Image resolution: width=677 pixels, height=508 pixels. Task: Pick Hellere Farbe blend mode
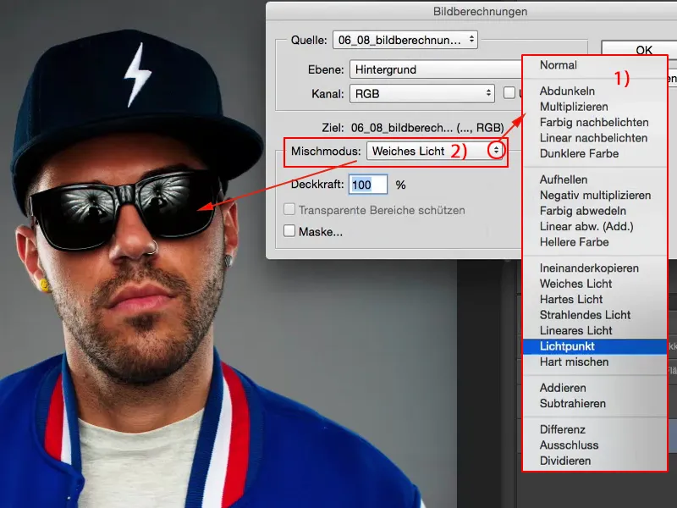pos(574,242)
